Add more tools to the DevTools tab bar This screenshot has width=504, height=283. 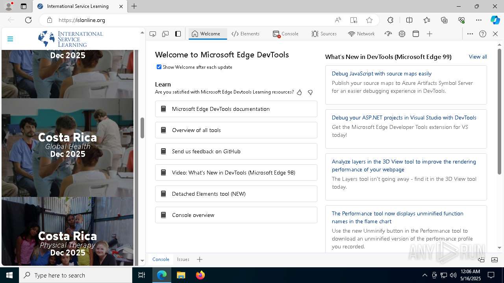430,34
